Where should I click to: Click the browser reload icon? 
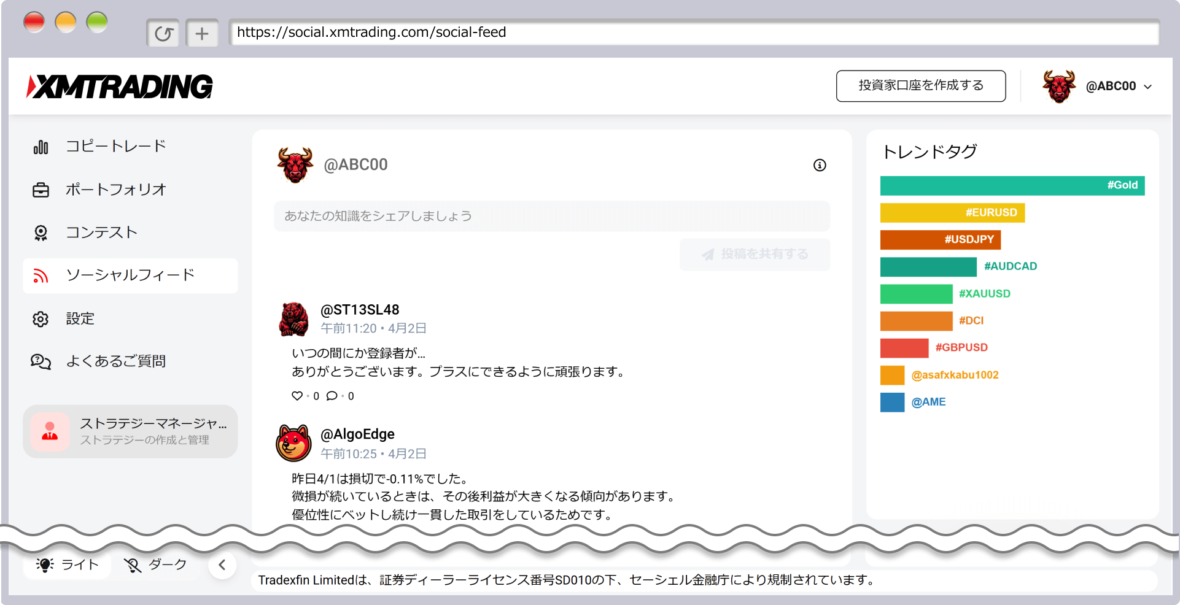163,33
